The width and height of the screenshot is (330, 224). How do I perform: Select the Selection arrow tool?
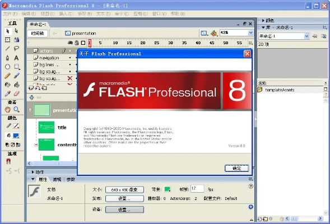click(8, 31)
